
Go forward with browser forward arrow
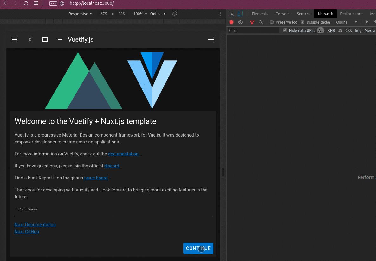(16, 3)
